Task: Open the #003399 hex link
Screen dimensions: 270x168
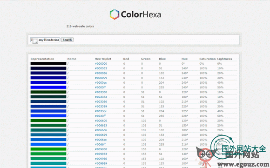Action: [x=101, y=107]
